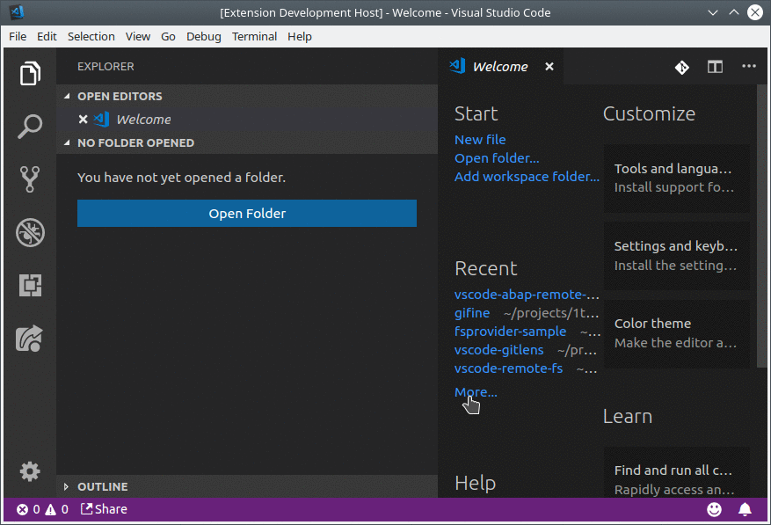The image size is (771, 525).
Task: Click the errors count in status bar
Action: [x=28, y=509]
